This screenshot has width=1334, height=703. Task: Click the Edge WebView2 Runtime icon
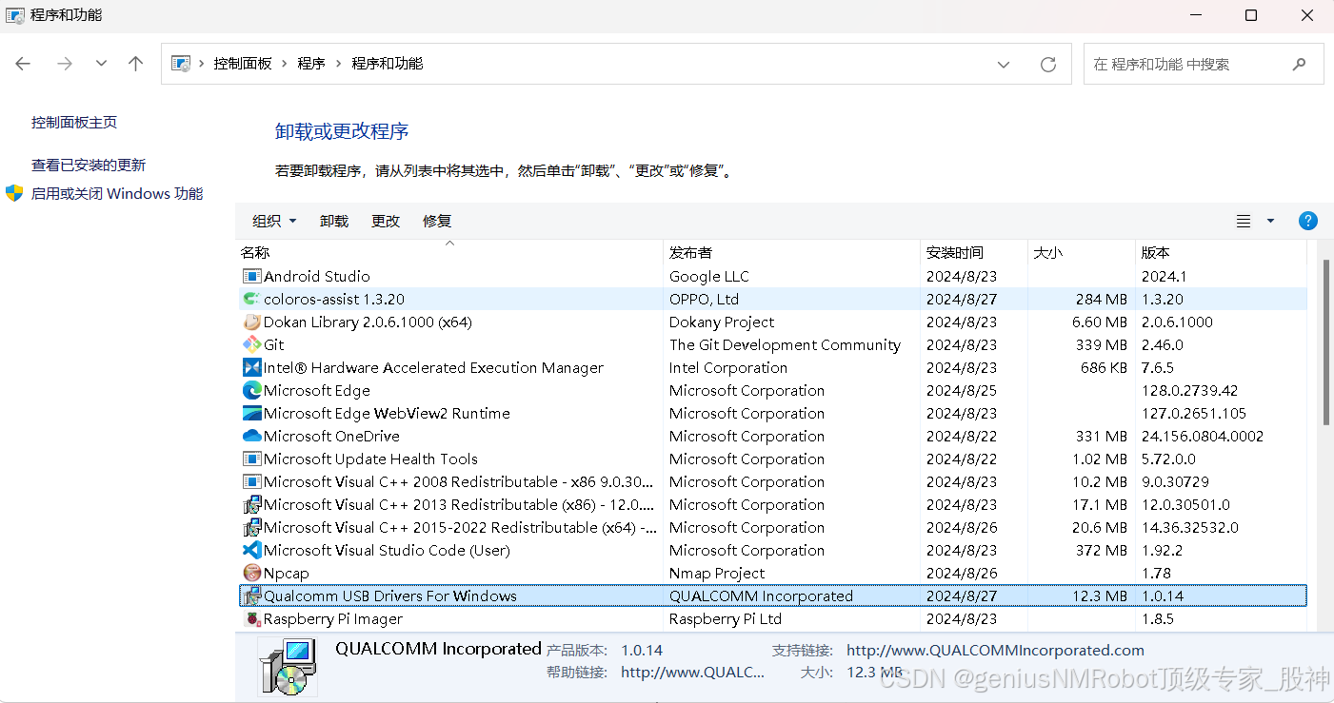coord(251,413)
